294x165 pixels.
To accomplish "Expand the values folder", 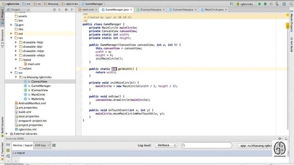I will point(16,68).
